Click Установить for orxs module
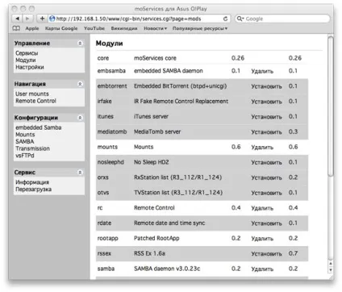The width and height of the screenshot is (342, 292). click(x=266, y=177)
